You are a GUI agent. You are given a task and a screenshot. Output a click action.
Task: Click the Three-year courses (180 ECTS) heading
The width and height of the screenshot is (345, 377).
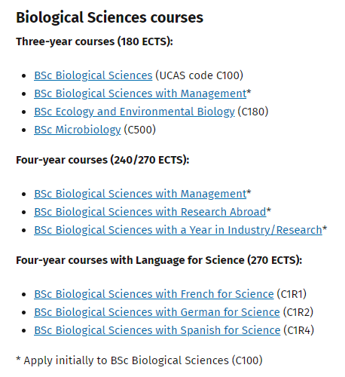pyautogui.click(x=94, y=41)
